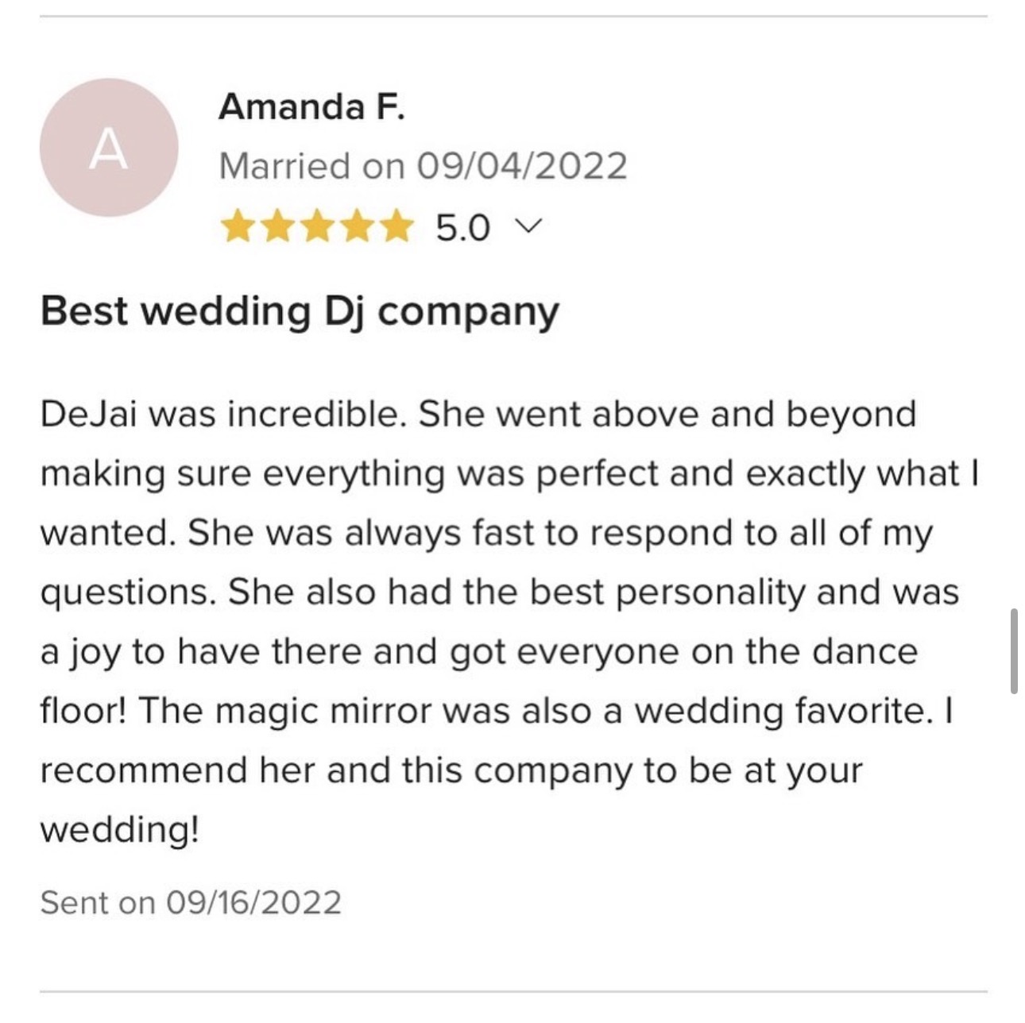Click the fifth gold rating star
The width and height of the screenshot is (1025, 1023).
pyautogui.click(x=396, y=229)
